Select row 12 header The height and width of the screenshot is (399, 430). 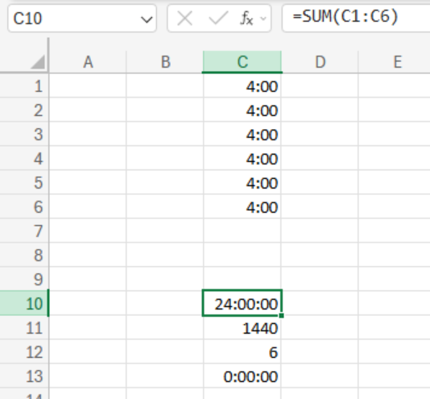coord(24,351)
